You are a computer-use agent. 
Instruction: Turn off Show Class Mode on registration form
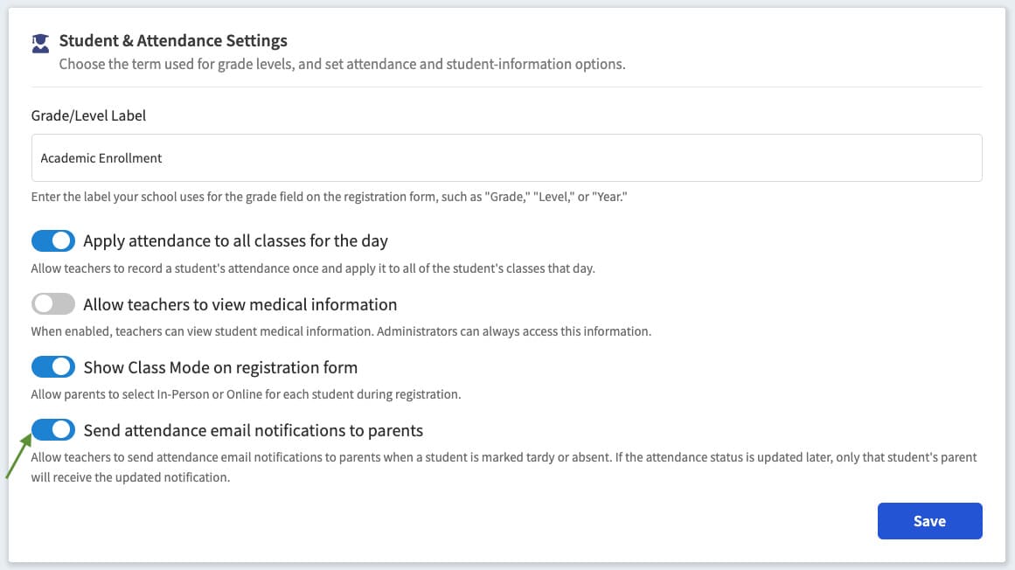point(53,367)
